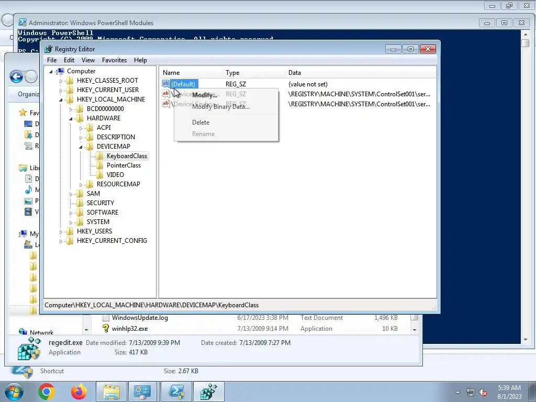Image resolution: width=536 pixels, height=402 pixels.
Task: Click the PowerShell window scrollbar up arrow
Action: click(526, 34)
